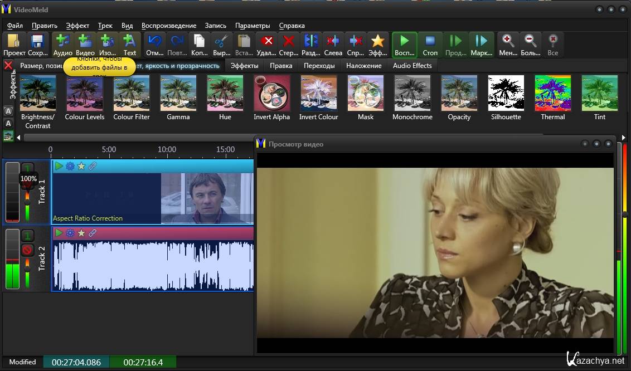Switch to the Переходы tab
631x371 pixels.
tap(319, 66)
